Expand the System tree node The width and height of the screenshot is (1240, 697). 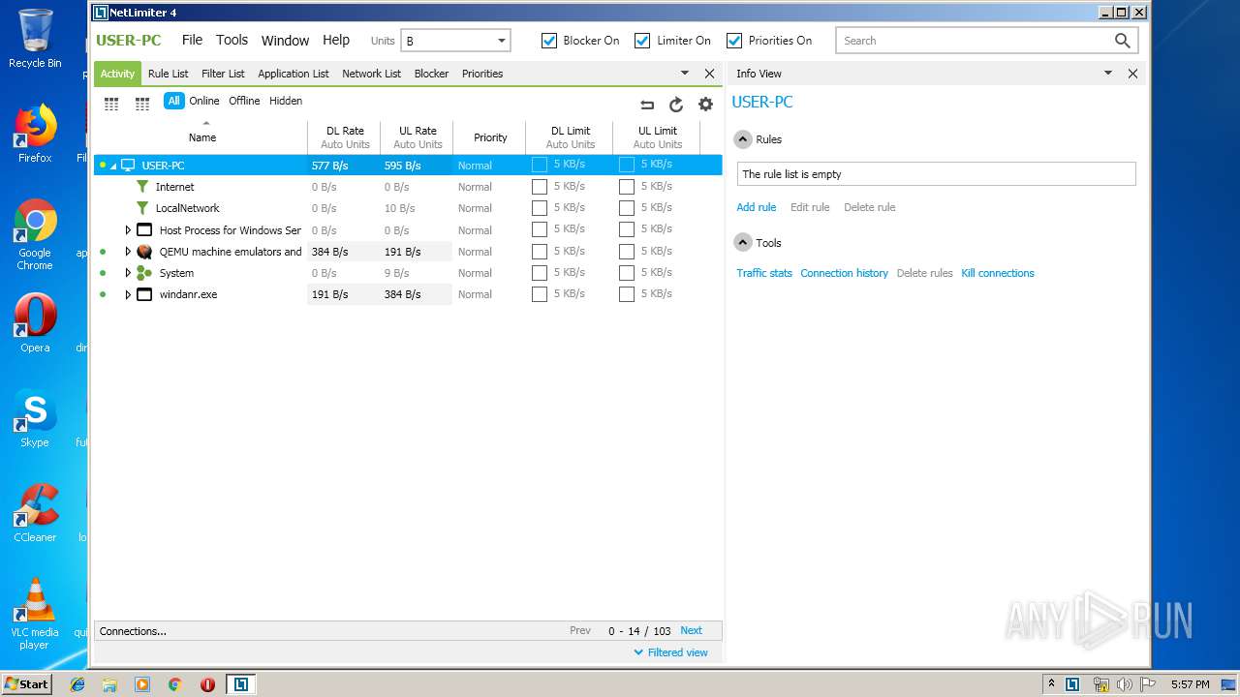[x=128, y=273]
